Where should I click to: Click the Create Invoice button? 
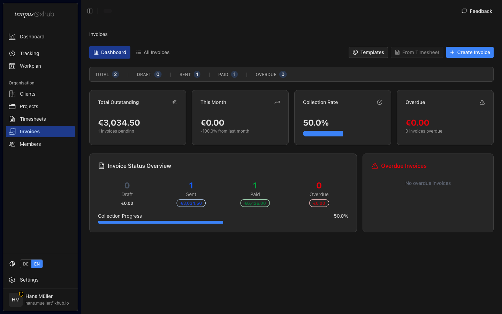pyautogui.click(x=470, y=52)
